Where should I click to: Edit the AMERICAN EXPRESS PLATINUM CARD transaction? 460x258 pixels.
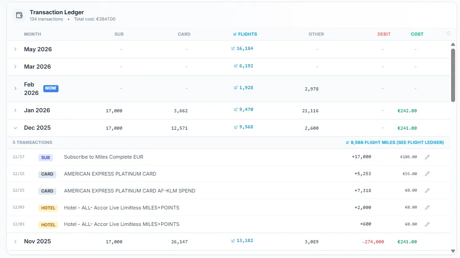[427, 174]
